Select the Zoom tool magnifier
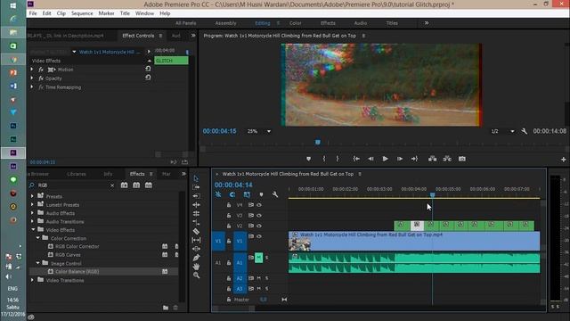 pyautogui.click(x=196, y=276)
